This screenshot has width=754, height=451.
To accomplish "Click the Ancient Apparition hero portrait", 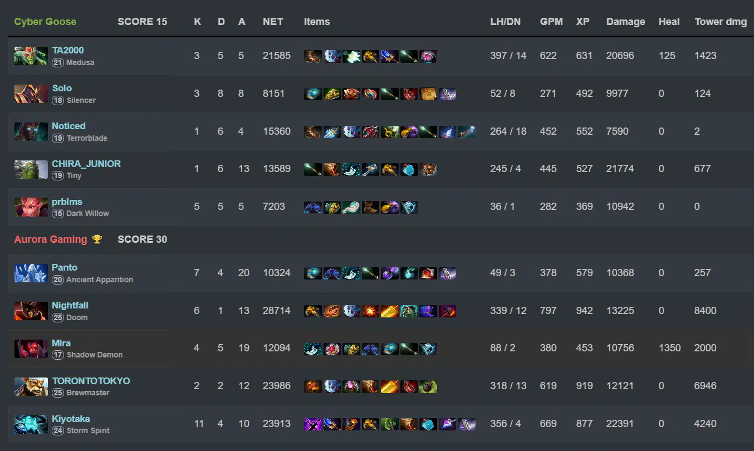I will pos(31,273).
